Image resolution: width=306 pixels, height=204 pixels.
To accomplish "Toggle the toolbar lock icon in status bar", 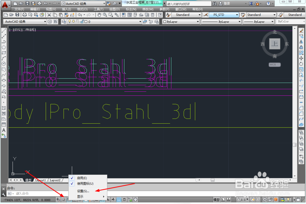I will point(270,199).
